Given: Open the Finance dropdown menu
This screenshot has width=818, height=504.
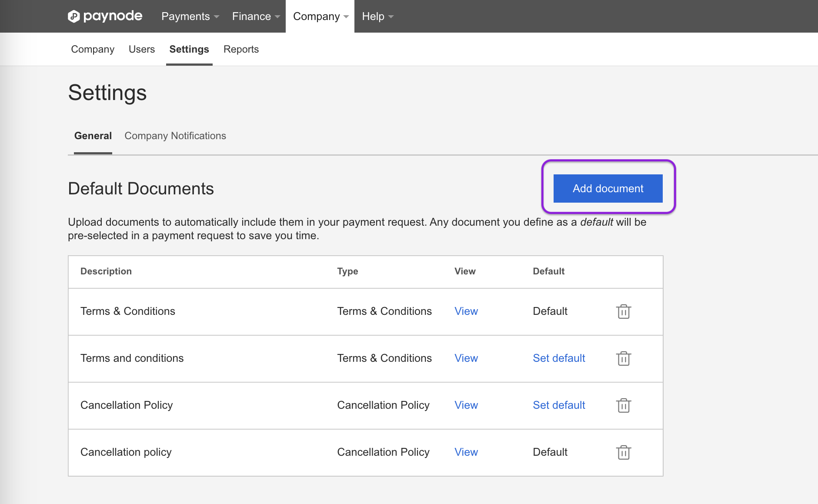Looking at the screenshot, I should (256, 16).
